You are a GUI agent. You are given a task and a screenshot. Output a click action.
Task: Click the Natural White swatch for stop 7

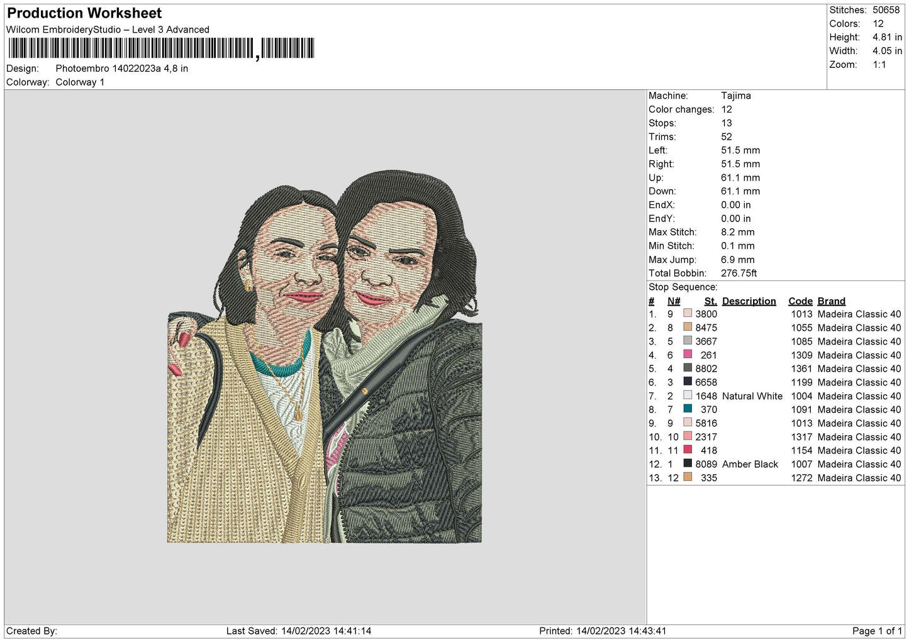[688, 396]
